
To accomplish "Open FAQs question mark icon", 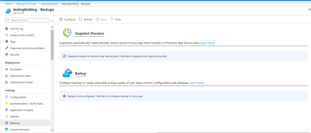I will pos(112,19).
